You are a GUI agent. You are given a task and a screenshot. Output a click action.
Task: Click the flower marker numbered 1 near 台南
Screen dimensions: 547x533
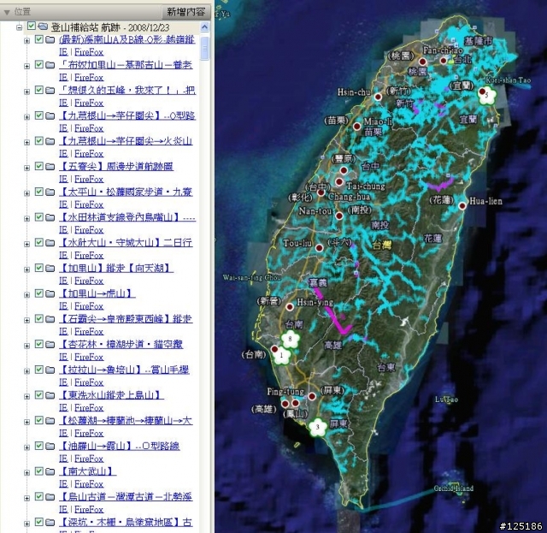282,356
